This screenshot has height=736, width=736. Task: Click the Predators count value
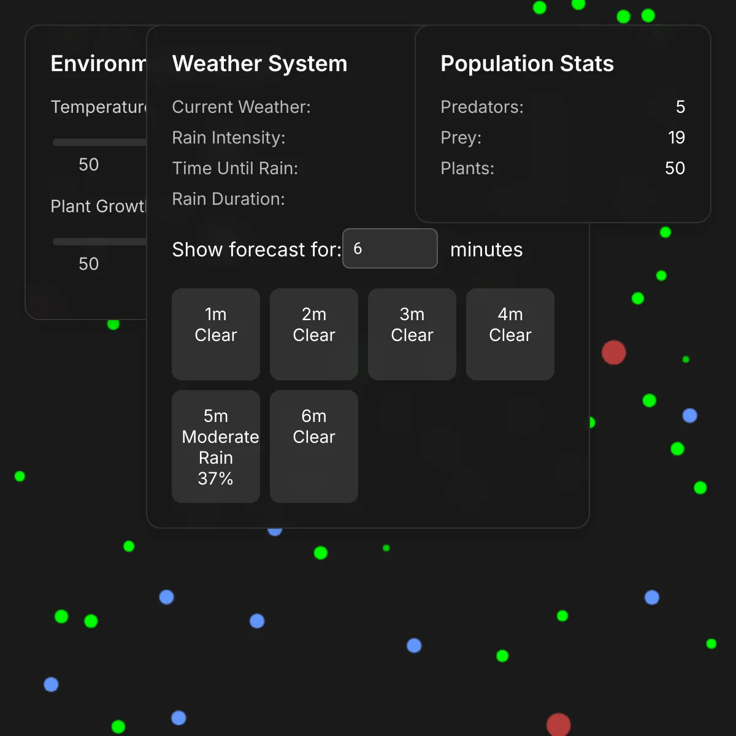[x=680, y=107]
